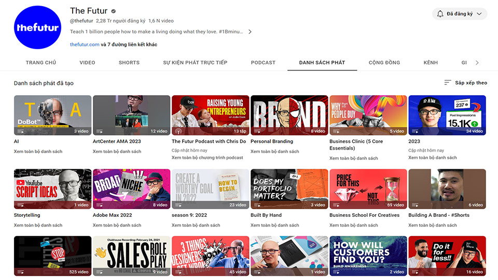Switch to the VIDEO tab

tap(87, 63)
